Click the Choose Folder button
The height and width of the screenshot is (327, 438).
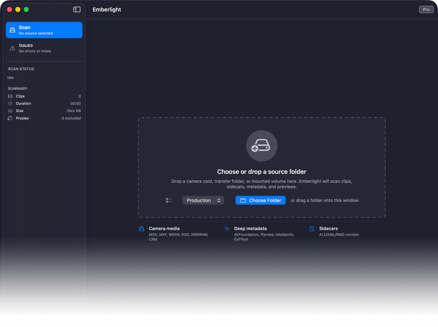point(261,200)
